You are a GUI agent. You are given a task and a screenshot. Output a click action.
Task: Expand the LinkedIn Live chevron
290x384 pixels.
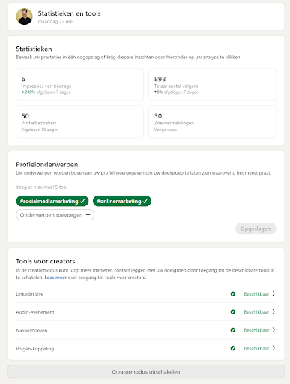(x=274, y=293)
